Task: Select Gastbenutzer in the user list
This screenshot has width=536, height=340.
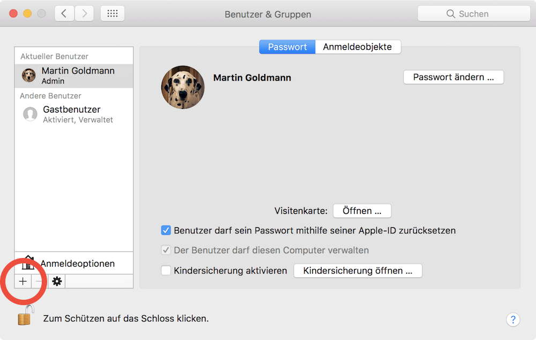Action: point(74,114)
